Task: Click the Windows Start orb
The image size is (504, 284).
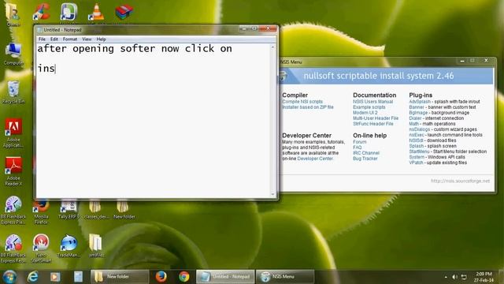Action: pos(9,277)
